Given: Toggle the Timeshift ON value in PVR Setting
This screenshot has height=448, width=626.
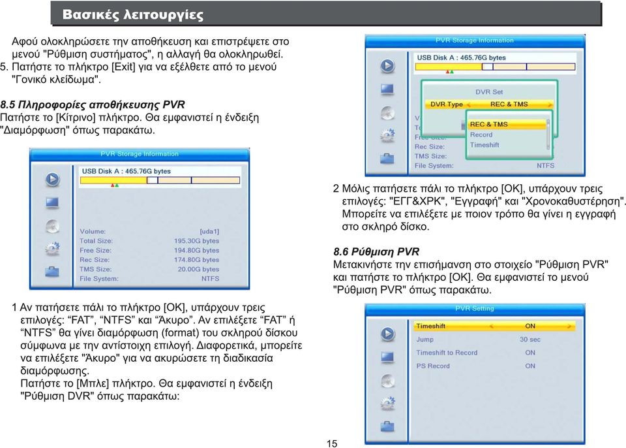Looking at the screenshot, I should point(530,326).
